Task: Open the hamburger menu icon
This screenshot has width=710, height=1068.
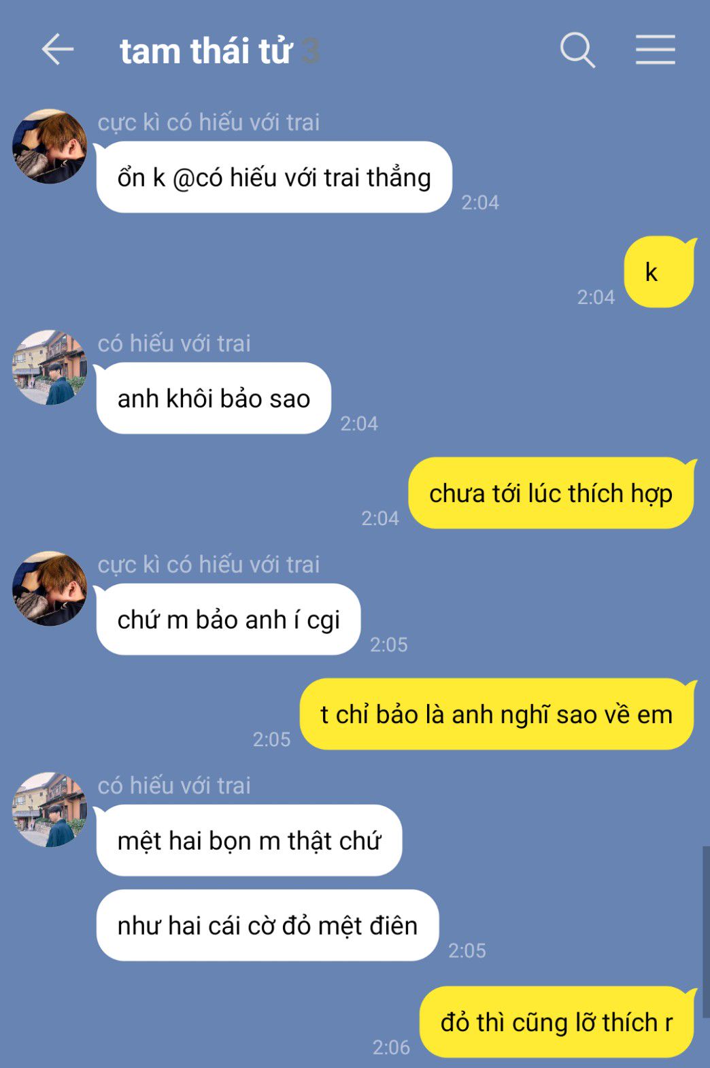Action: click(656, 50)
